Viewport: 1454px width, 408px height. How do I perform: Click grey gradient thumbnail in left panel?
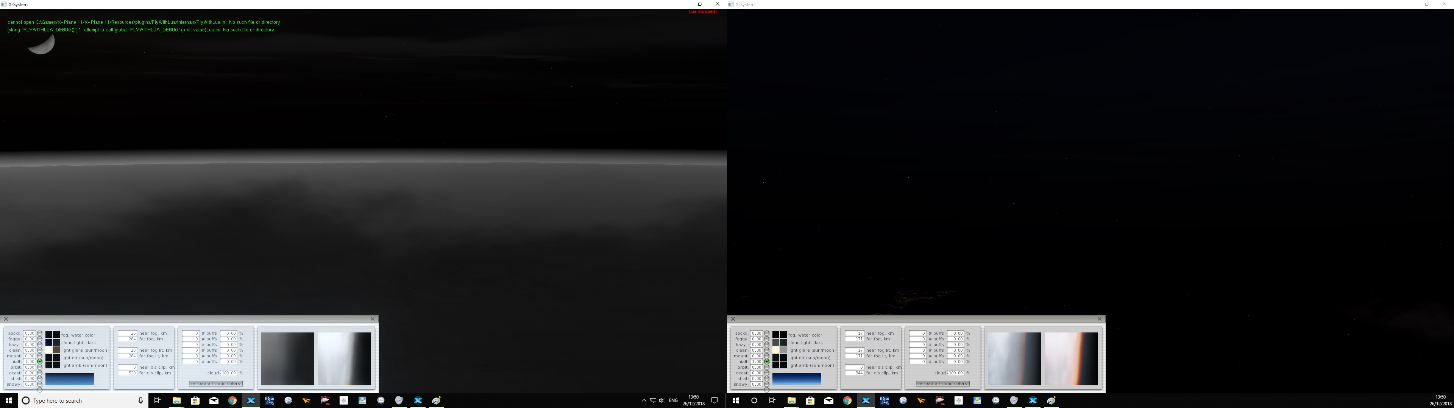287,359
